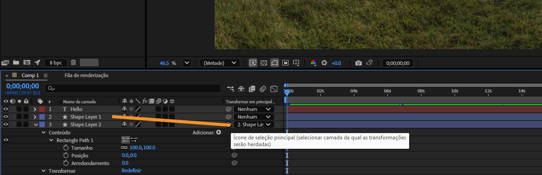
Task: Click viewer current time 0;00;00;00 display
Action: pyautogui.click(x=398, y=63)
